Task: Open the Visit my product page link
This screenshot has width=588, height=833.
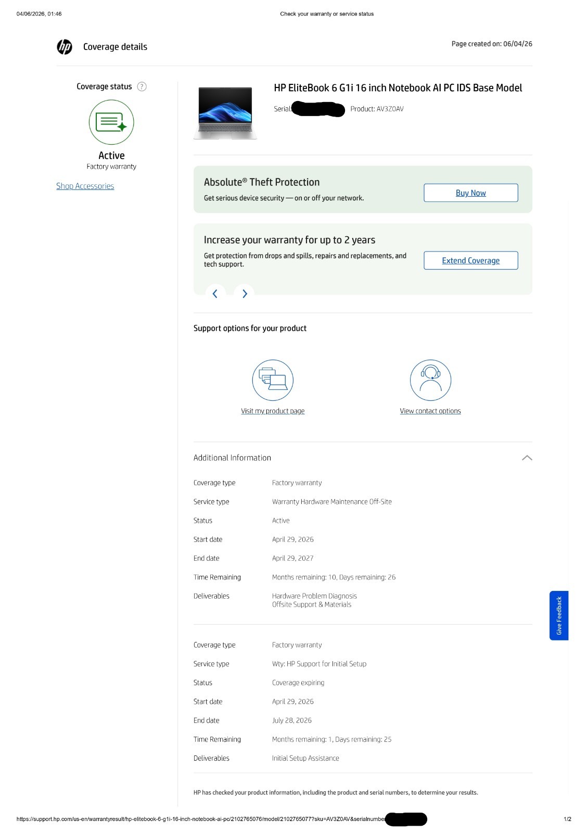Action: [273, 411]
